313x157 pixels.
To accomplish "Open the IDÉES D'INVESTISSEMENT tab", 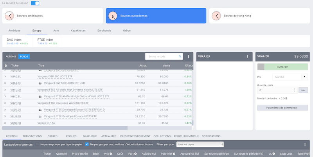I will point(135,136).
